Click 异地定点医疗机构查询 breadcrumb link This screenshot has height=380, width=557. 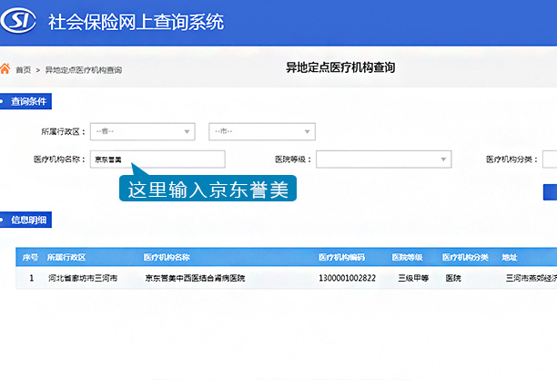[84, 70]
